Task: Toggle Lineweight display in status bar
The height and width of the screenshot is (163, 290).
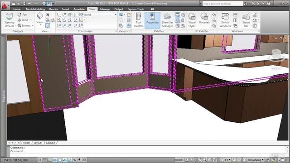Action: click(80, 160)
